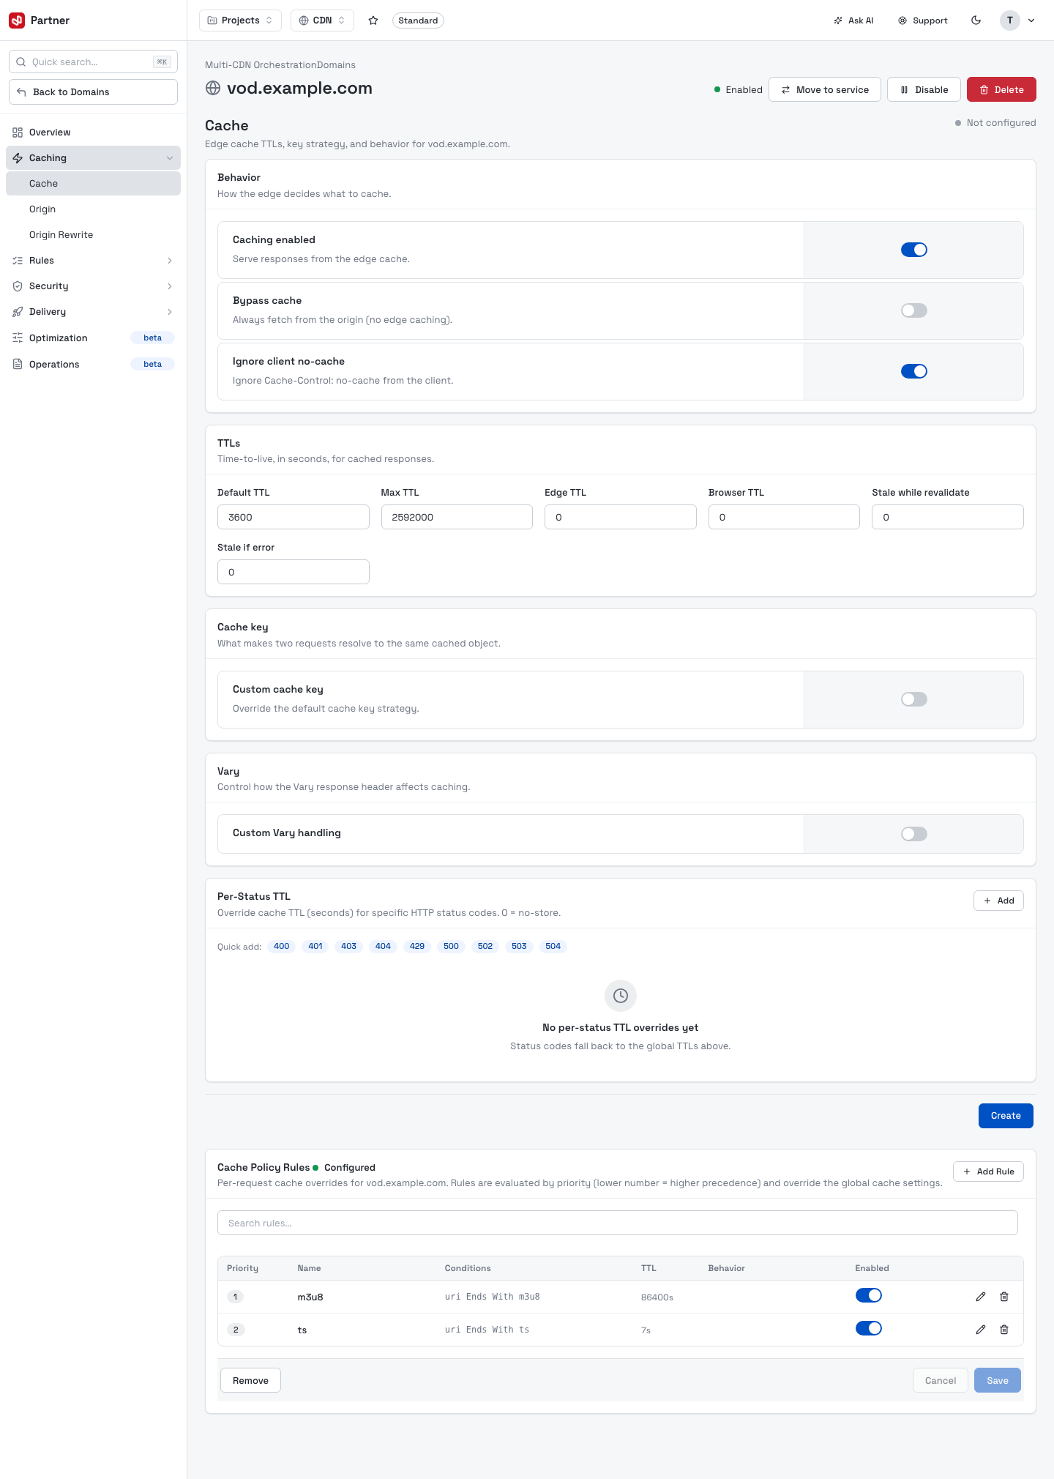
Task: Enable Custom Vary handling switch
Action: [x=914, y=834]
